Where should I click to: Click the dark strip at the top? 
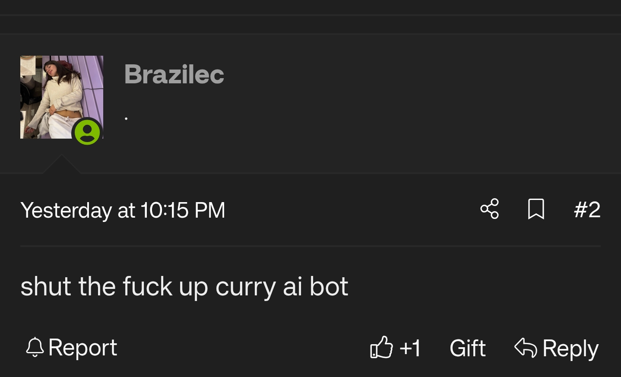tap(310, 7)
